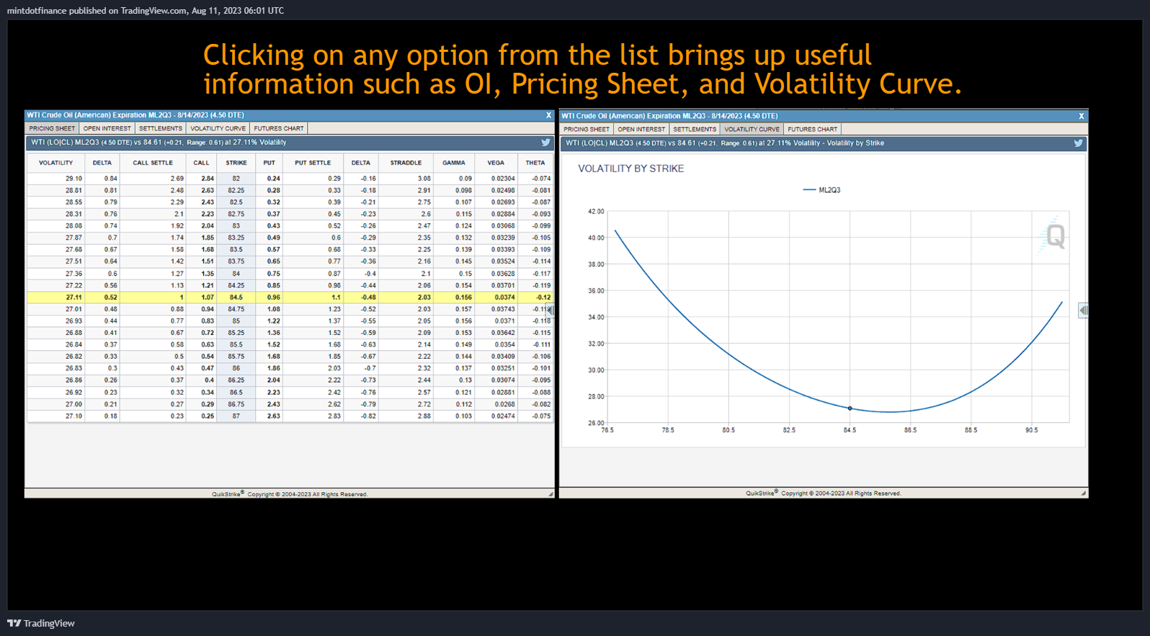Click the strike 85.25 cell
This screenshot has height=636, width=1150.
point(236,333)
